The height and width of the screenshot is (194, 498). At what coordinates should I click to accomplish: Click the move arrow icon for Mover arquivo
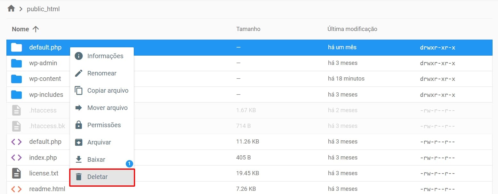(78, 108)
